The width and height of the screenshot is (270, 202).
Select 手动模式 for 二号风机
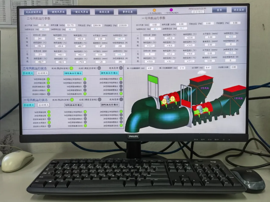[x=28, y=73]
